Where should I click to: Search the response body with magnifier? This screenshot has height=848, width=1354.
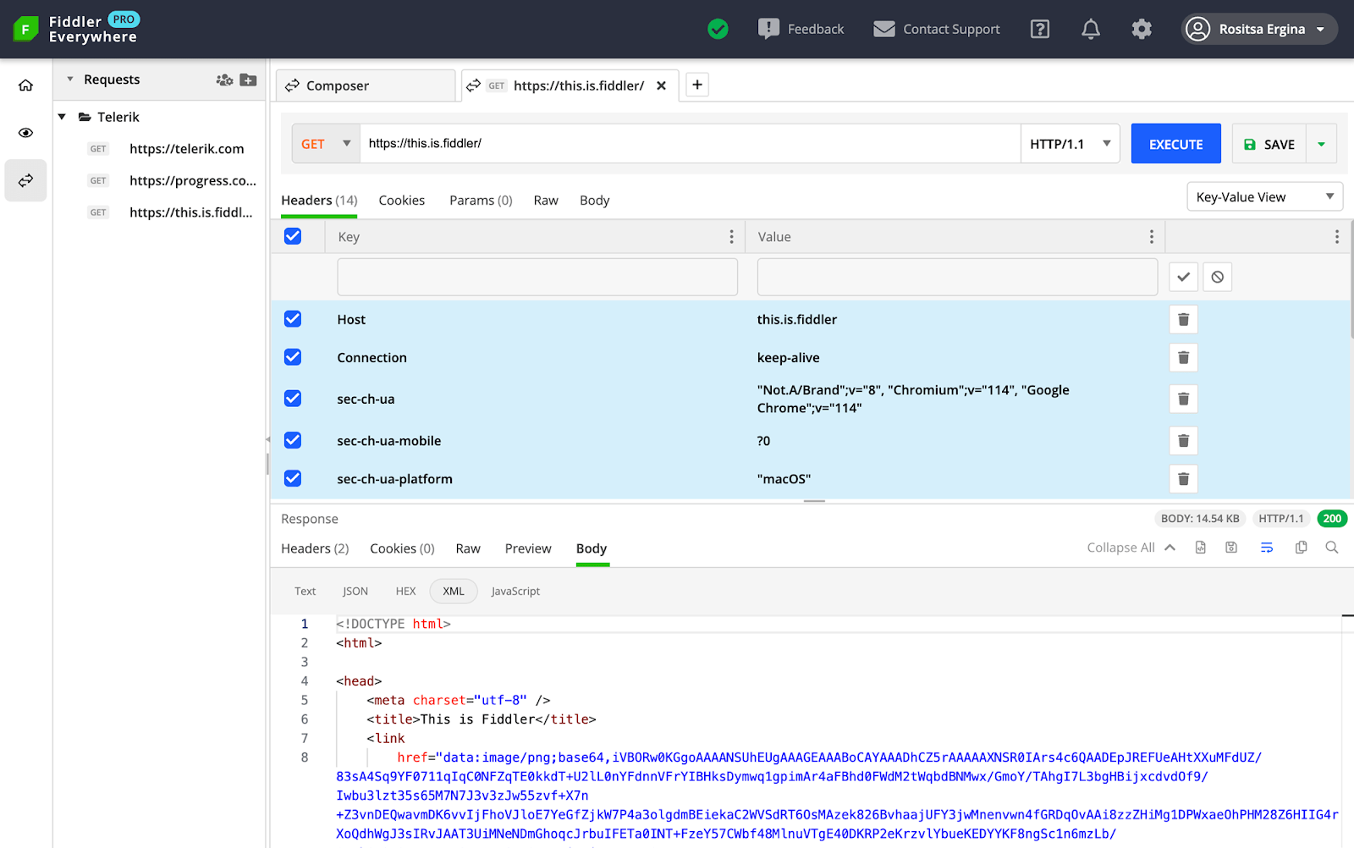[1332, 548]
